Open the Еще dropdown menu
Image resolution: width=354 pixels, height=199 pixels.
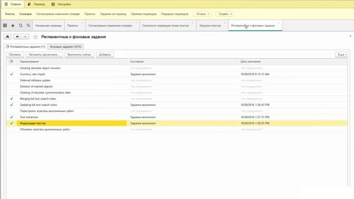(x=342, y=55)
